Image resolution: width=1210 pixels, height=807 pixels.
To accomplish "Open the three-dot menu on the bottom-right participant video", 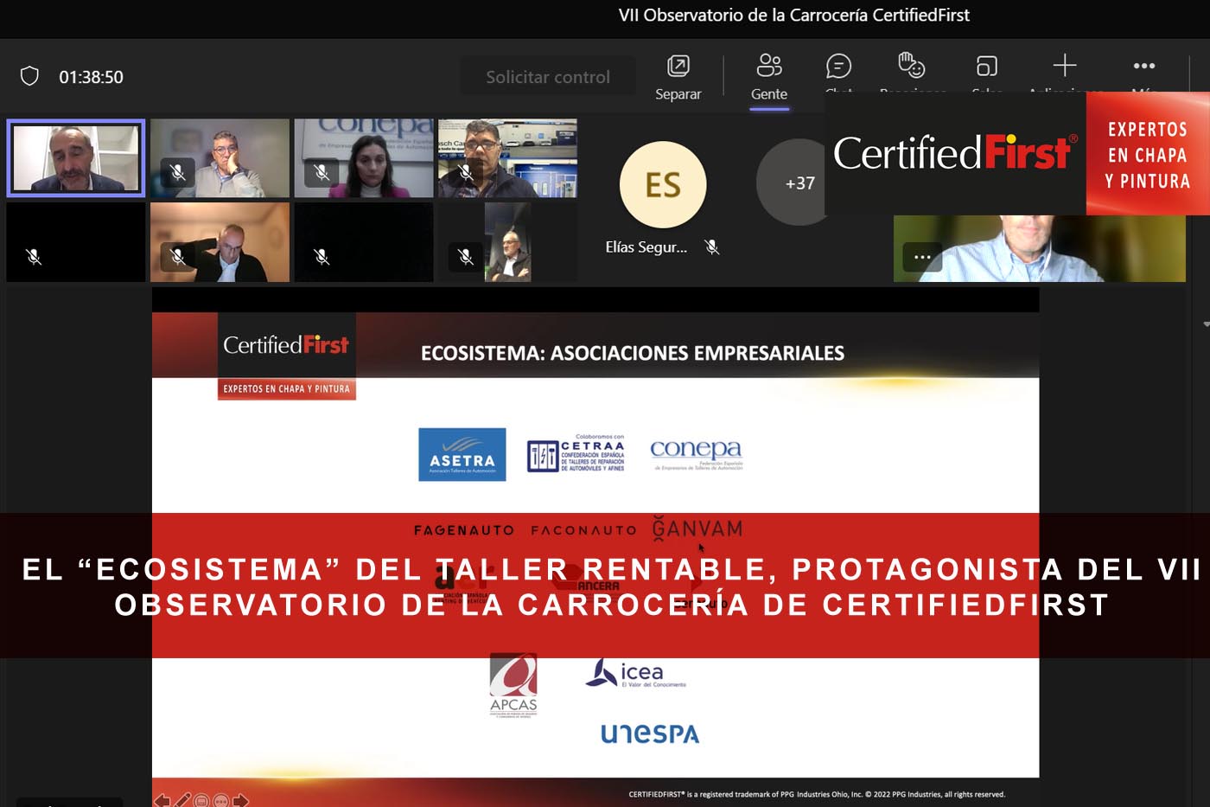I will pos(922,257).
